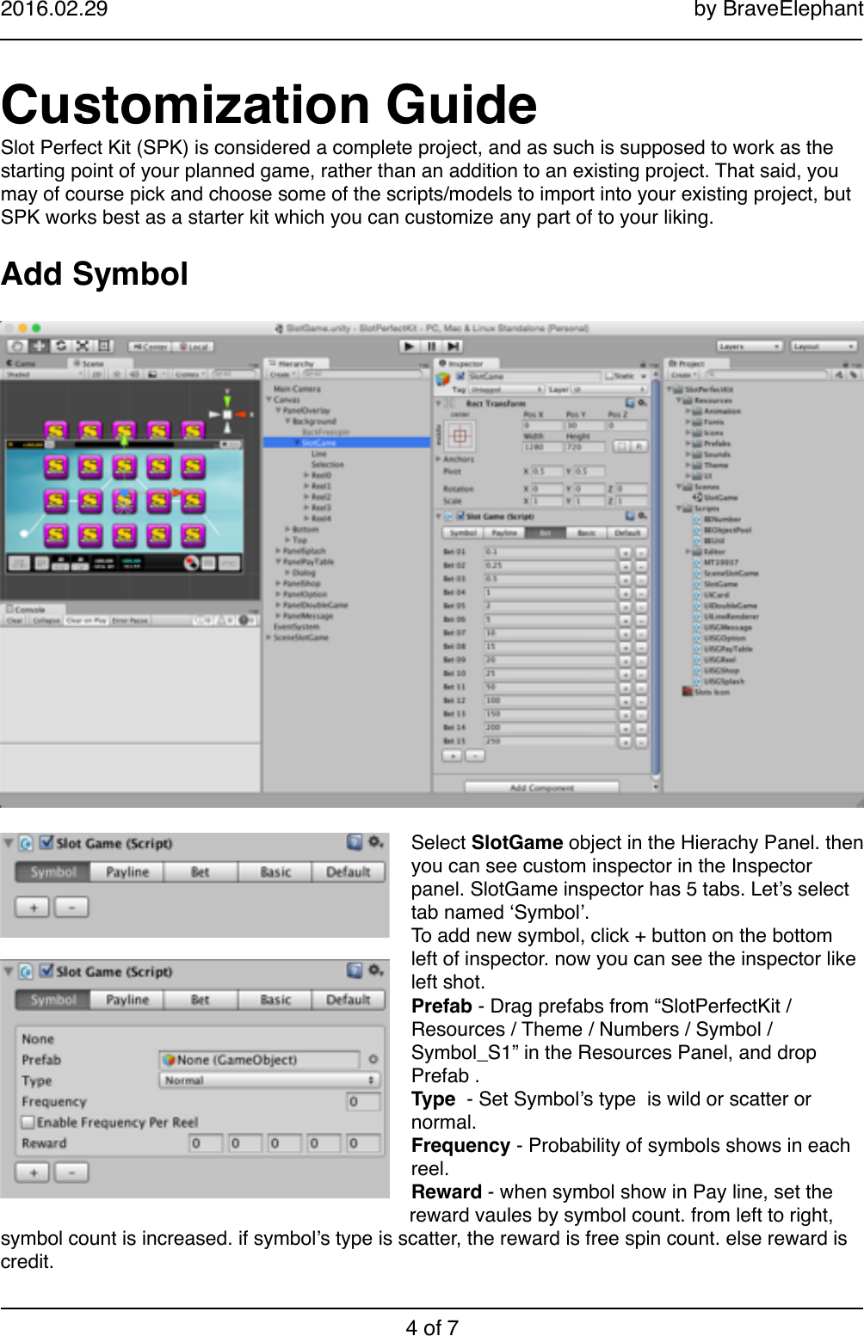This screenshot has height=1336, width=864.
Task: Select the Move tool in Unity toolbar
Action: pos(40,346)
